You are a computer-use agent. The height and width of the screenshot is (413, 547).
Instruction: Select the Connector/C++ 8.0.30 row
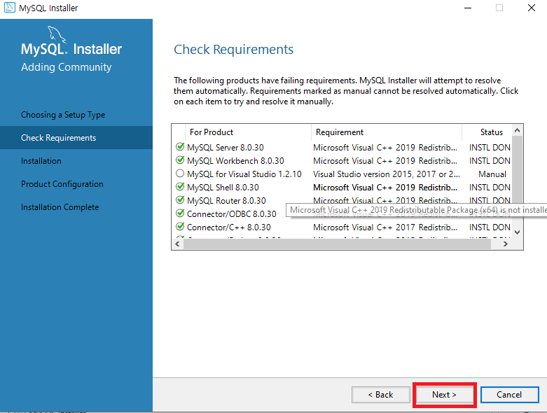click(x=342, y=227)
